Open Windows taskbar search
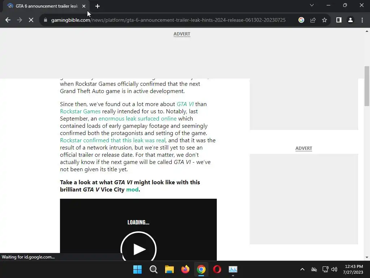370x278 pixels. [153, 269]
